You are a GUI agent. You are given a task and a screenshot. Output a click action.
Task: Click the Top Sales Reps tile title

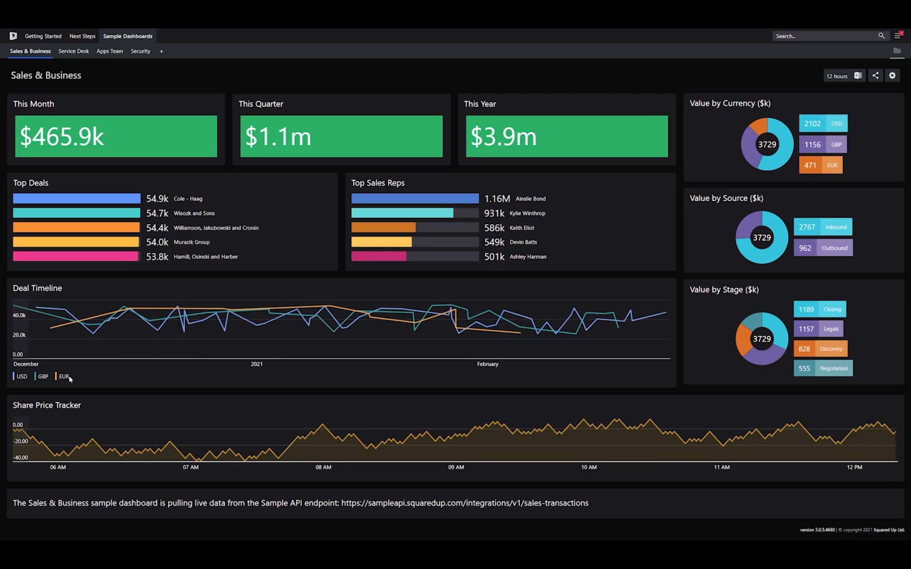point(378,183)
